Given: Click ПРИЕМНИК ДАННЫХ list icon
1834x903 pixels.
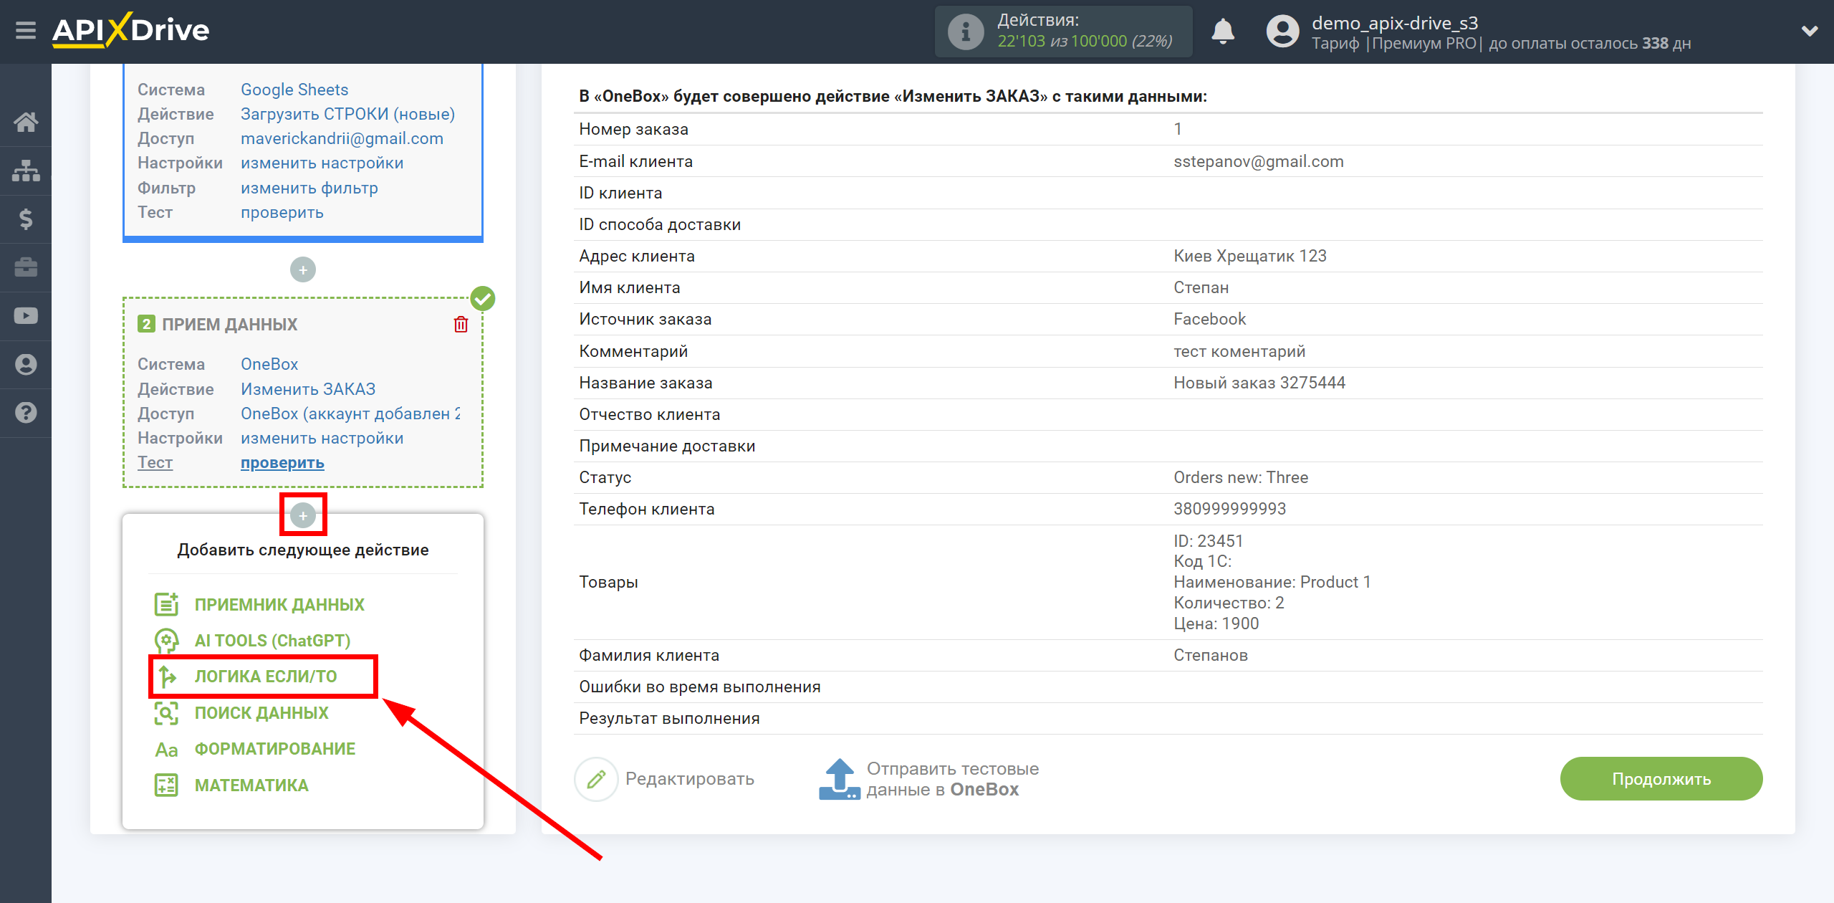Looking at the screenshot, I should [167, 604].
